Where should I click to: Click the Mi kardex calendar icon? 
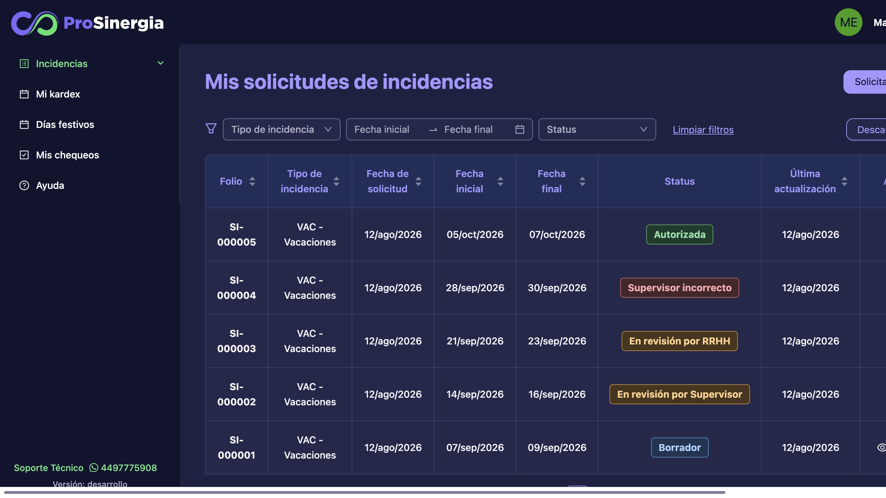24,94
